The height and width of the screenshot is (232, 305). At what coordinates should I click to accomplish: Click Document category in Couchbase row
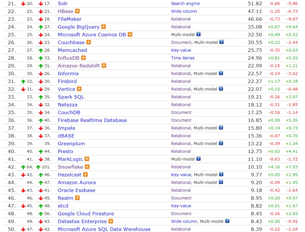[x=181, y=42]
